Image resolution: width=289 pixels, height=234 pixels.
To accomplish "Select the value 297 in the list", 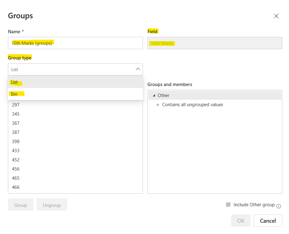I will [16, 105].
